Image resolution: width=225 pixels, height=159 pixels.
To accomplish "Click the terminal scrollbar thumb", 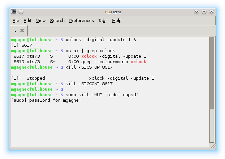I will [212, 126].
